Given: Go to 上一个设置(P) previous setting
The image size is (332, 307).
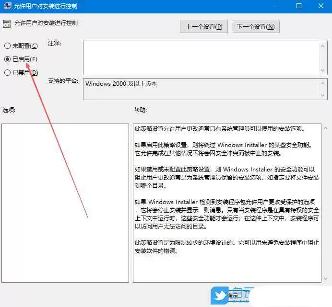Looking at the screenshot, I should 204,27.
